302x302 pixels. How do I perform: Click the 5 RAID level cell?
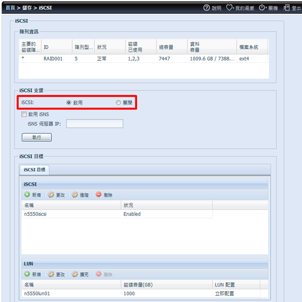point(76,59)
